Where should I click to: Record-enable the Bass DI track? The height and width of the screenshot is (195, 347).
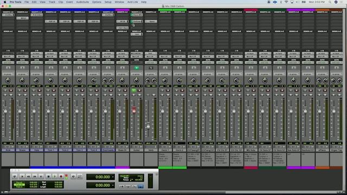[125, 90]
